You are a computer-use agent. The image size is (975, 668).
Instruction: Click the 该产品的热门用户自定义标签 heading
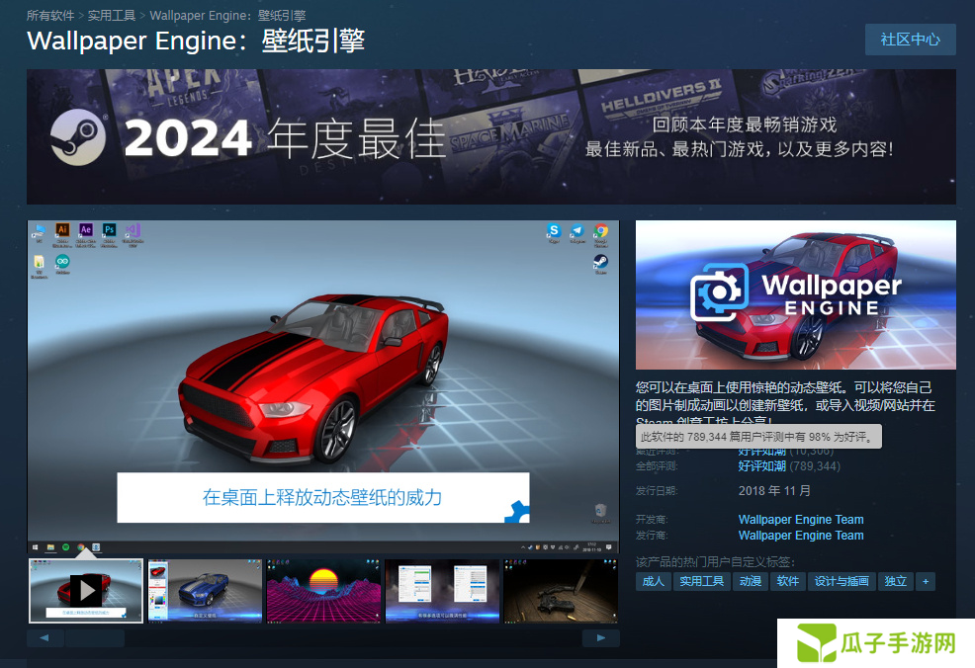(x=715, y=562)
